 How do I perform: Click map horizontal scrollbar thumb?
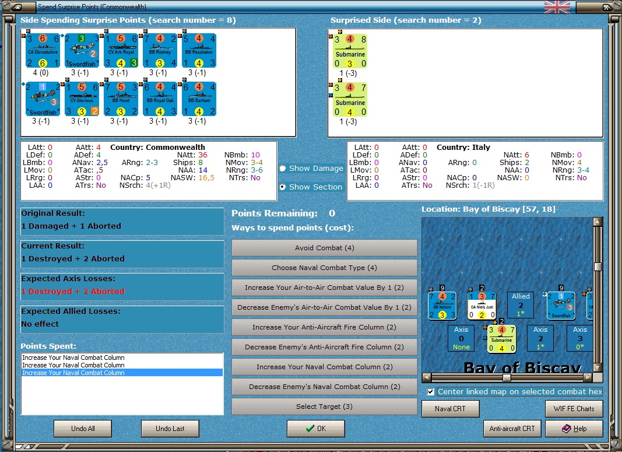507,377
